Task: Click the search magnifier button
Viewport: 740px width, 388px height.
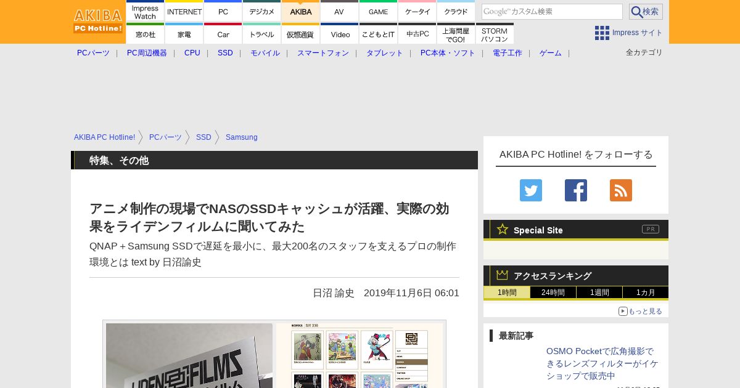Action: 646,12
